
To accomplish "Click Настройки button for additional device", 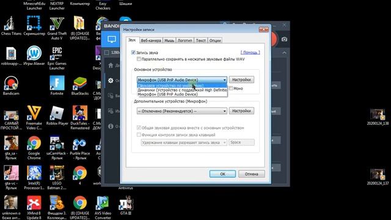I will pos(241,111).
